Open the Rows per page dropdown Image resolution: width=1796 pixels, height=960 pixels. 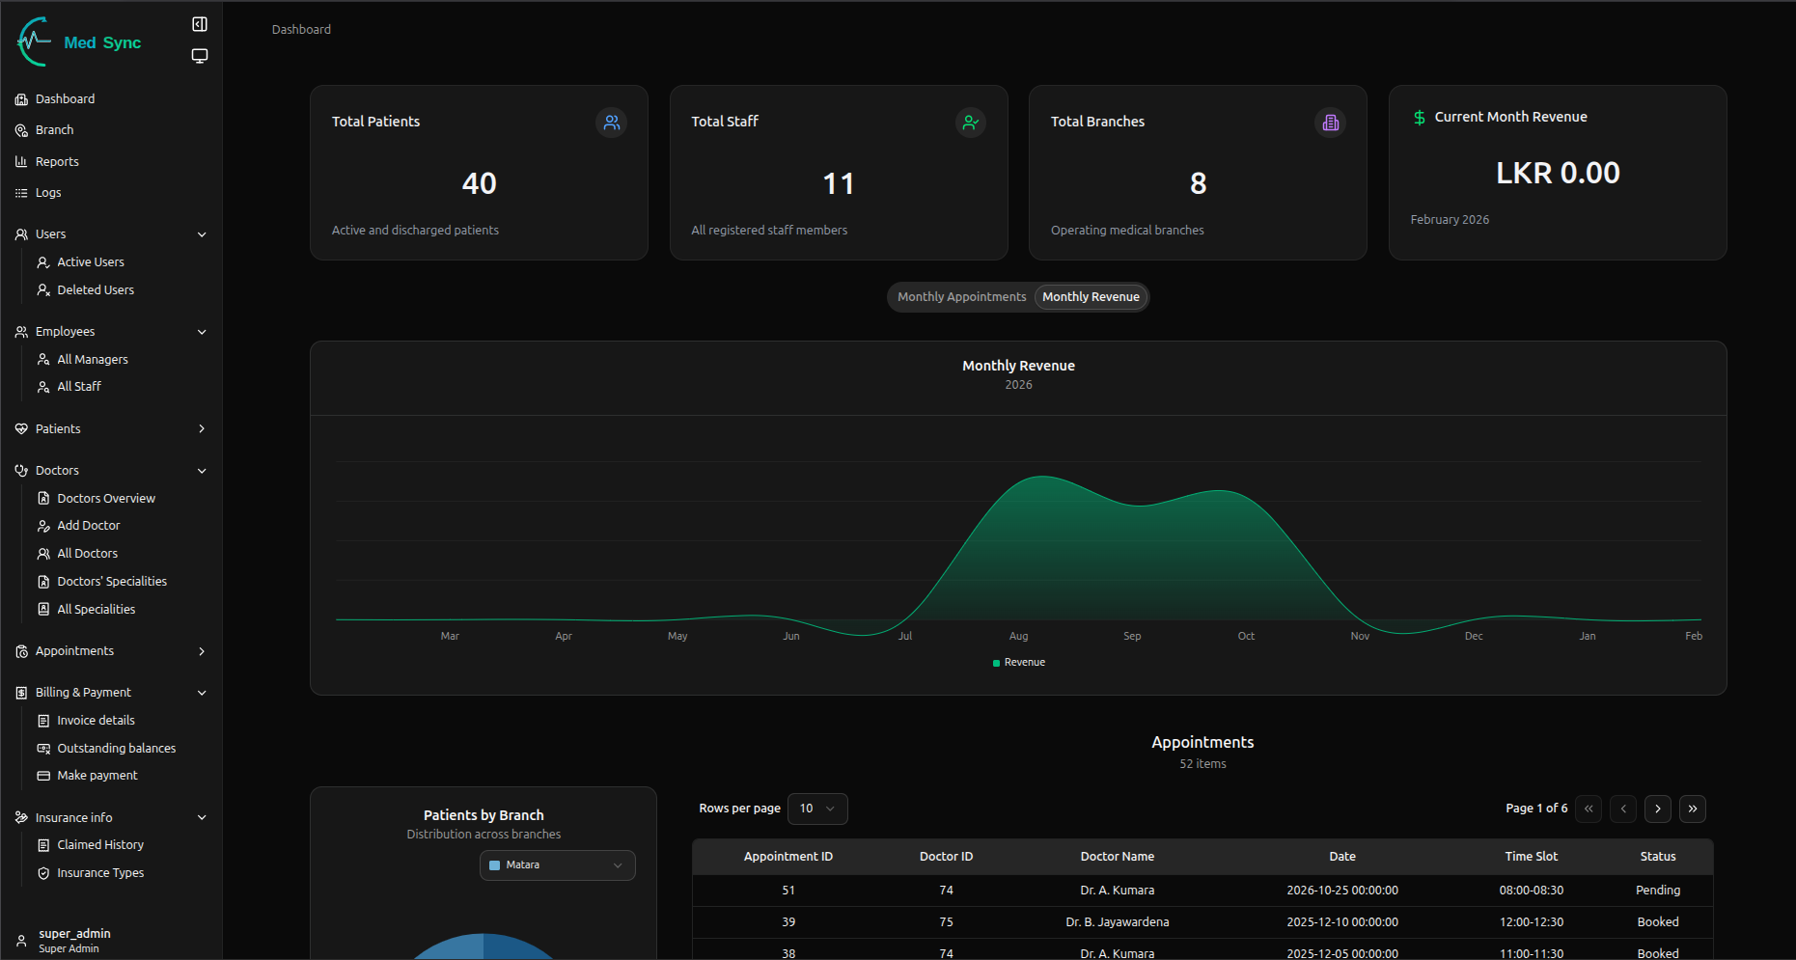(816, 809)
